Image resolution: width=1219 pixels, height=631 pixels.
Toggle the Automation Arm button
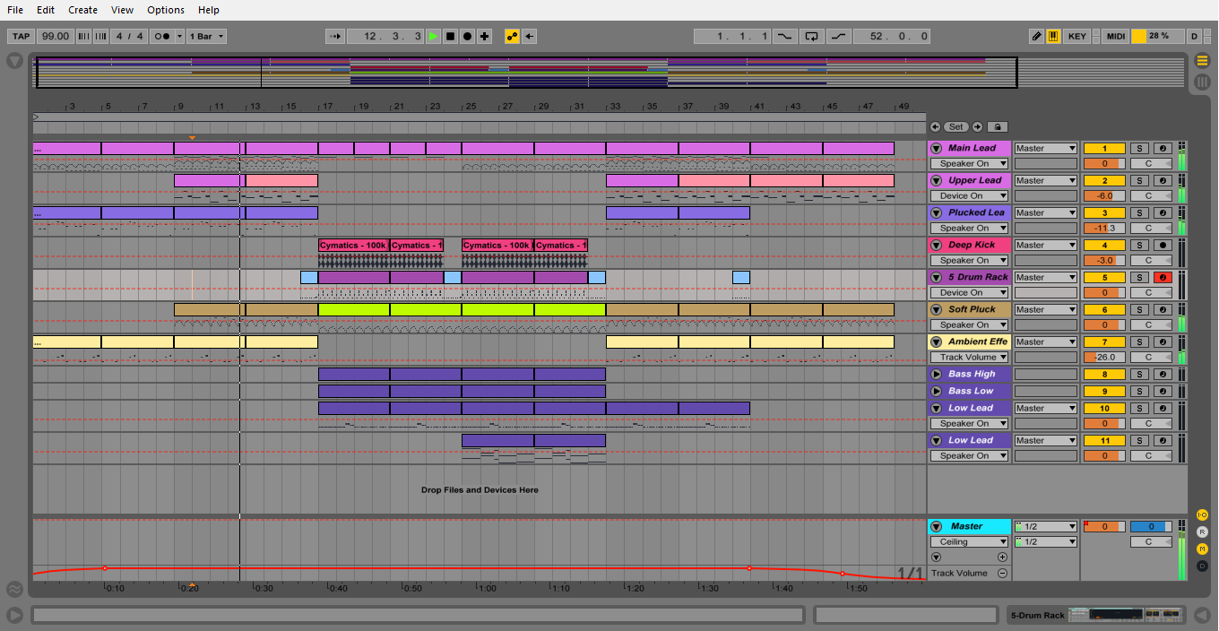coord(512,36)
